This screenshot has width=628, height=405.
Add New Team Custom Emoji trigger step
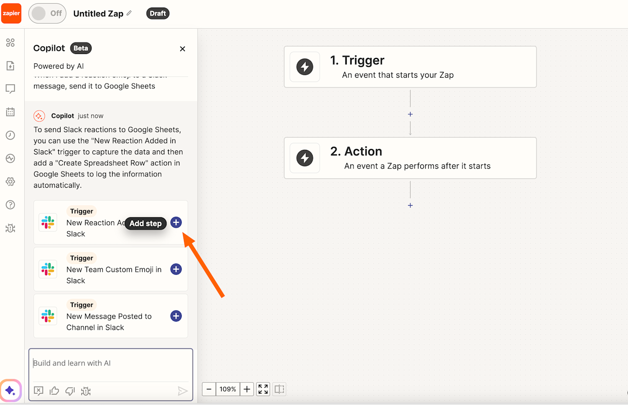pos(176,269)
